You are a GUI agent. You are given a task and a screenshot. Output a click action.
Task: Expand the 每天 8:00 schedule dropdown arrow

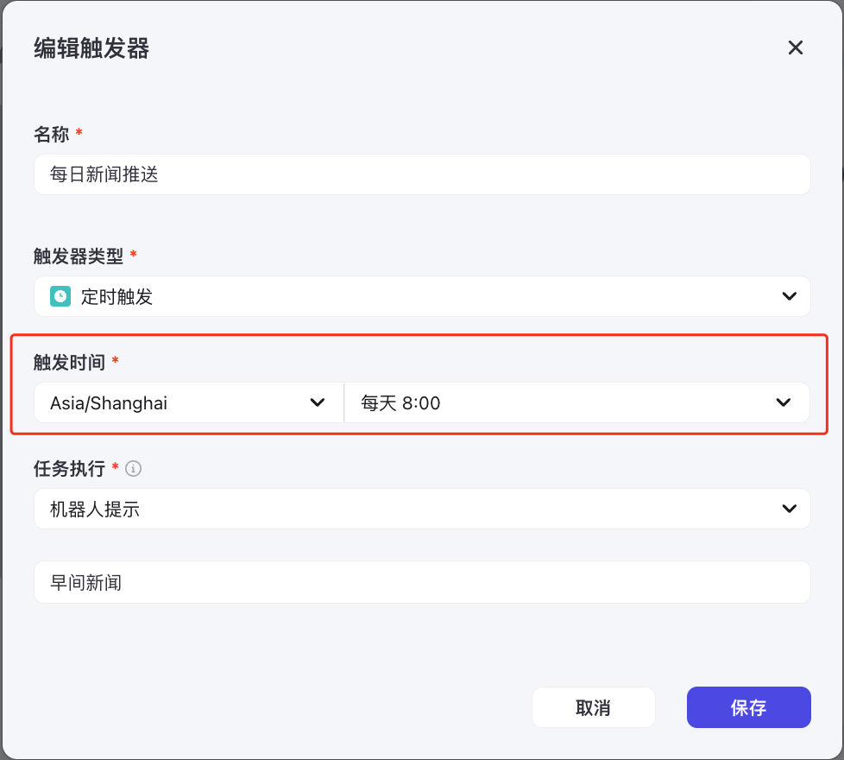783,402
